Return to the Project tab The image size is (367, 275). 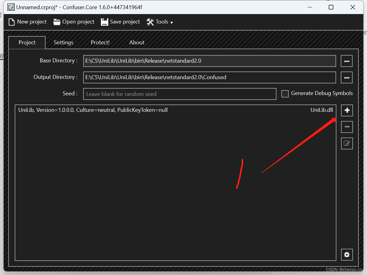click(x=27, y=42)
